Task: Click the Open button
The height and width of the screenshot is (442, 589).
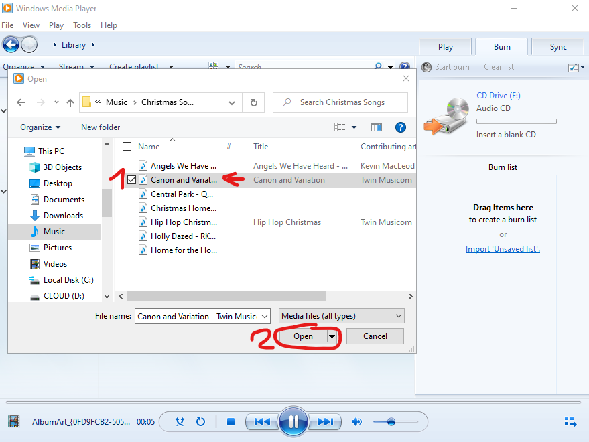Action: click(x=303, y=336)
